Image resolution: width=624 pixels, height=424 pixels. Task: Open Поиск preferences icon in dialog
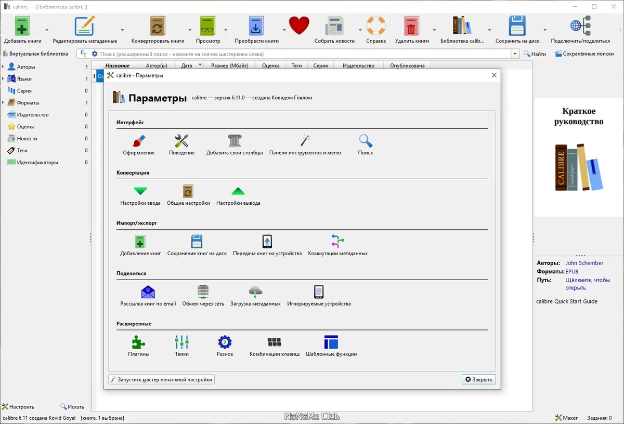pyautogui.click(x=366, y=145)
